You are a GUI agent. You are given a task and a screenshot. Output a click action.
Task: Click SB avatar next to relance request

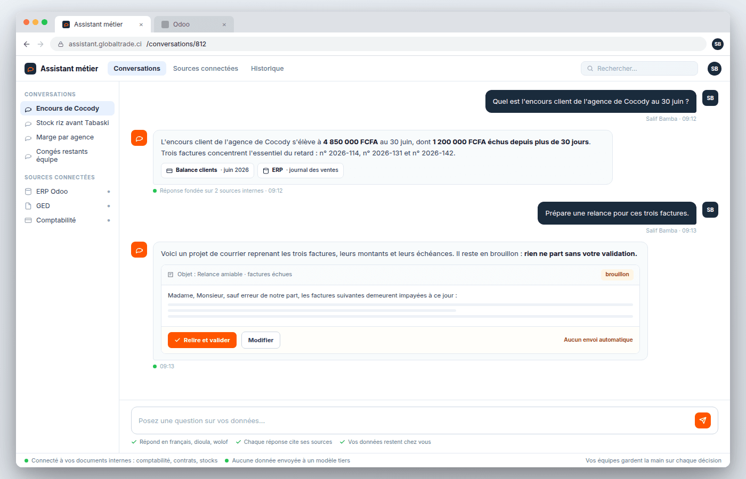710,210
